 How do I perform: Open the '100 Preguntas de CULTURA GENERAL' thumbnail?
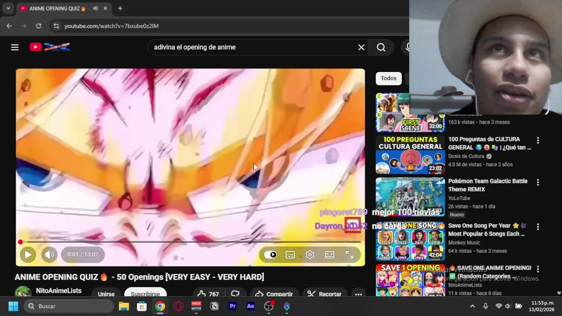pos(411,154)
